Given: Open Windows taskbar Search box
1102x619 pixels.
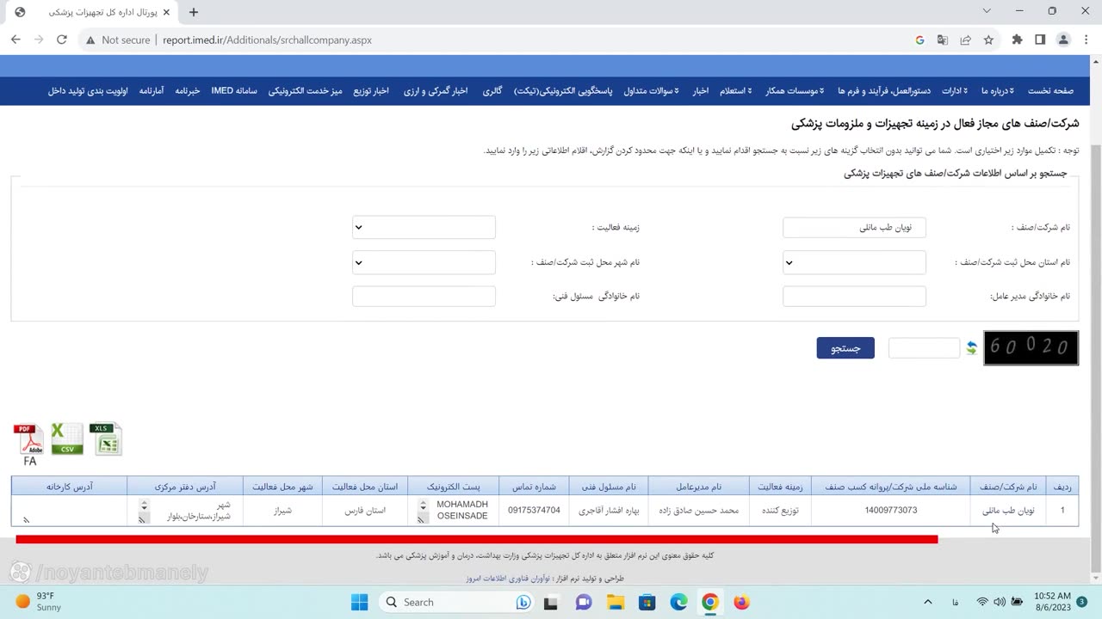Looking at the screenshot, I should (x=455, y=602).
